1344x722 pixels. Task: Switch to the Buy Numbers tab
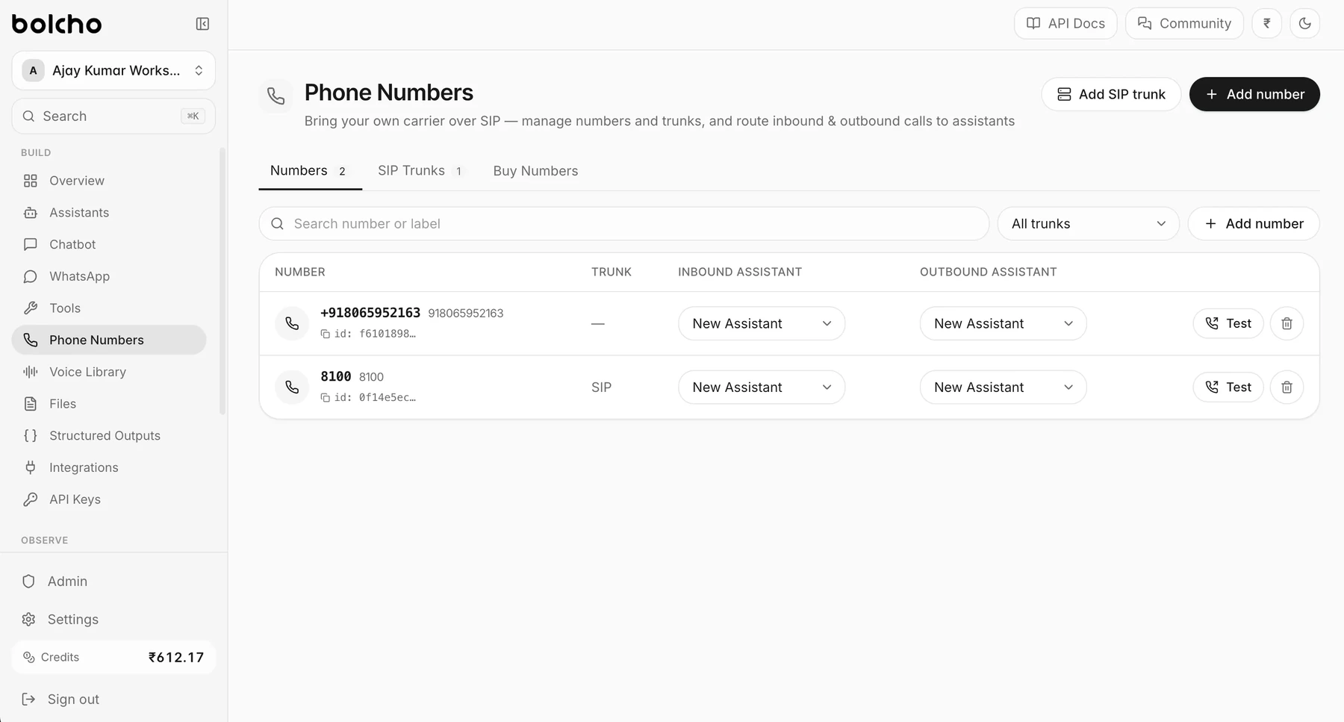(535, 171)
